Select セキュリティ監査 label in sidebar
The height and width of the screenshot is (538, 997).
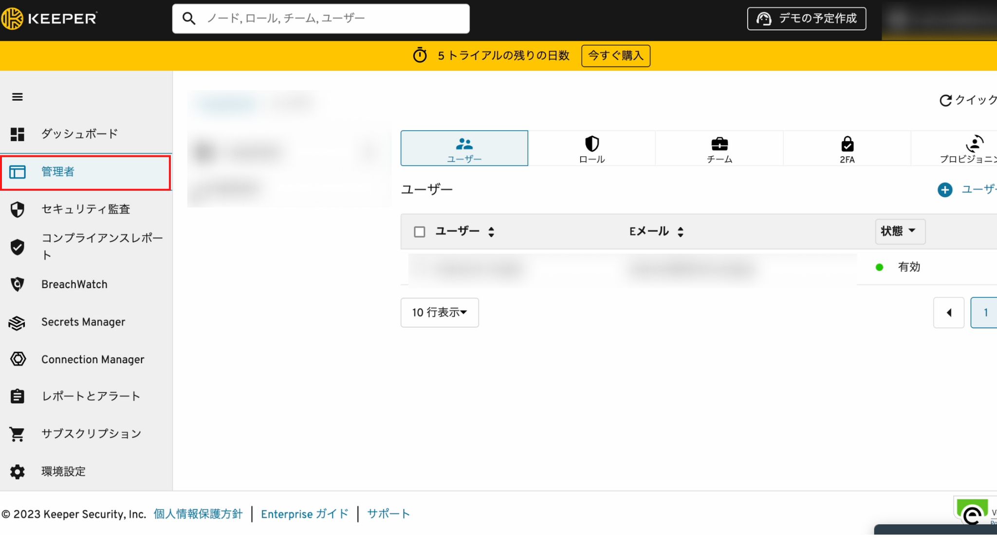pyautogui.click(x=86, y=209)
